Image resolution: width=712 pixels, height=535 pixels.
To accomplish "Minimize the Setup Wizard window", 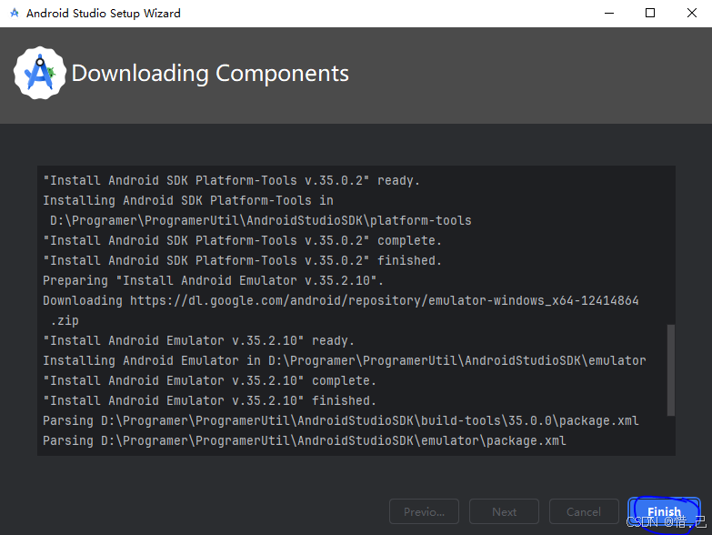I will coord(609,13).
